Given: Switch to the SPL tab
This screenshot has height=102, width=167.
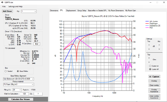Looking at the screenshot, I should (62, 10).
